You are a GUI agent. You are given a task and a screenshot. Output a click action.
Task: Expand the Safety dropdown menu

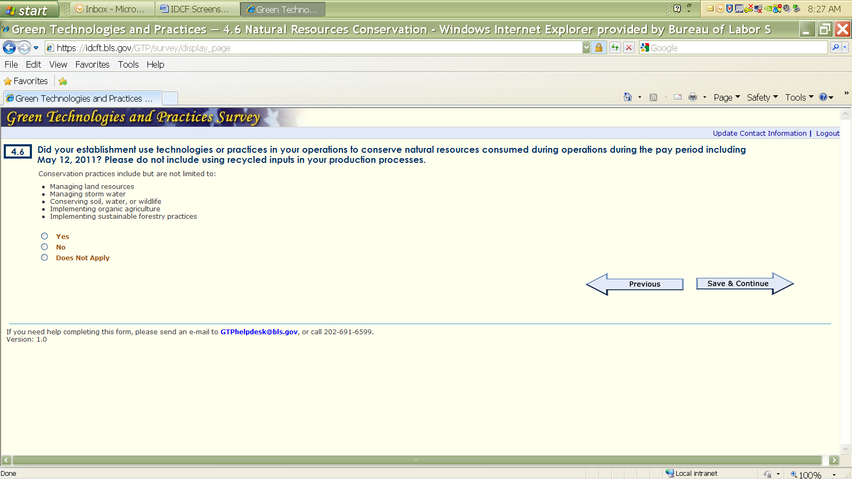pyautogui.click(x=762, y=97)
